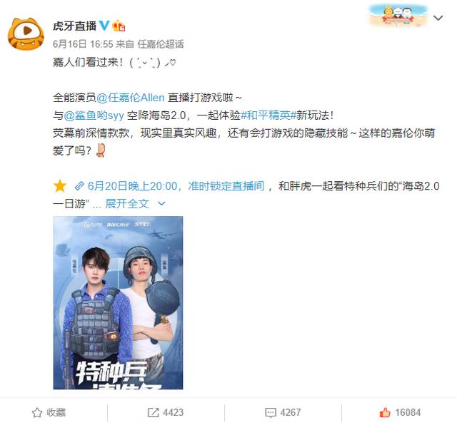457x425 pixels.
Task: Click chevron arrow beside 展开全文
Action: [x=161, y=203]
